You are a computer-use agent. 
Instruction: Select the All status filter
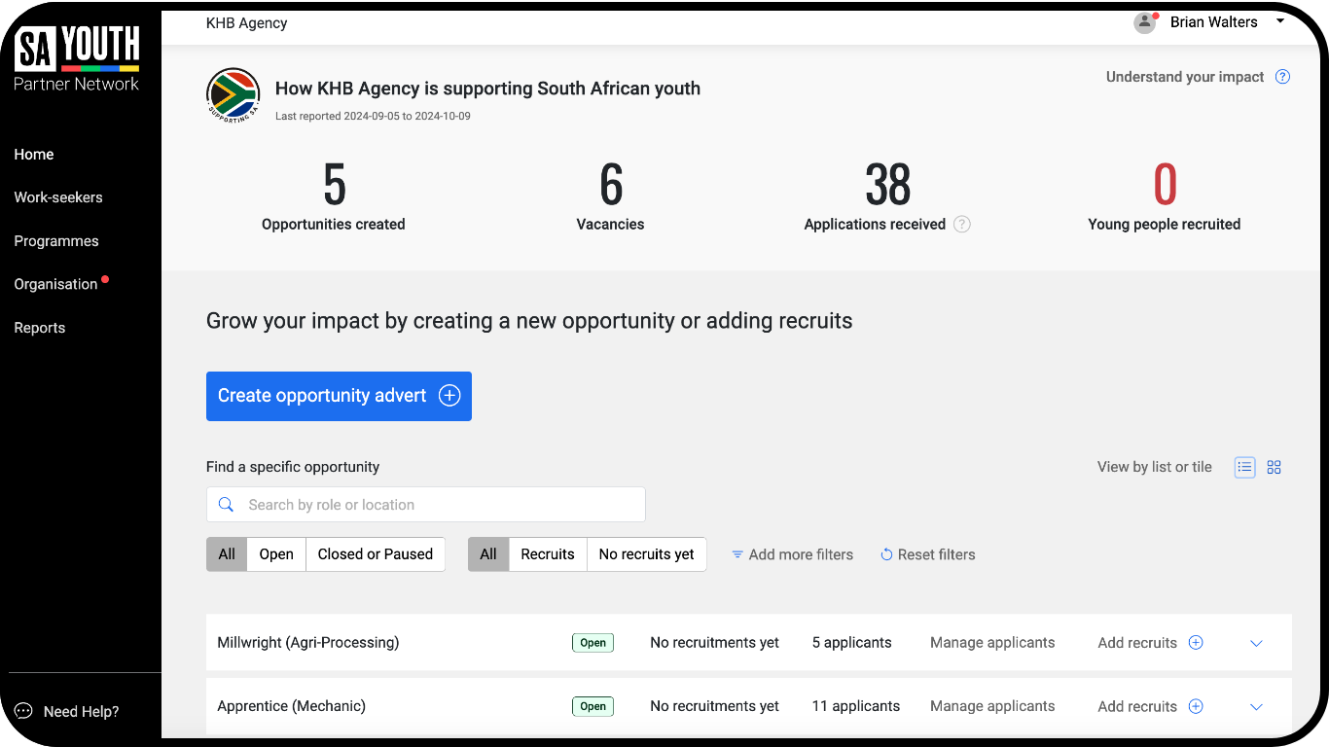[x=227, y=554]
